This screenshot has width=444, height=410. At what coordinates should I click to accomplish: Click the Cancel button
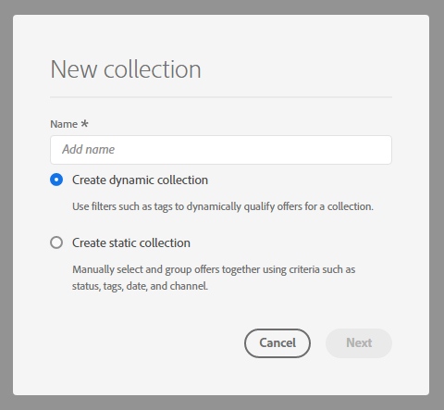(277, 343)
